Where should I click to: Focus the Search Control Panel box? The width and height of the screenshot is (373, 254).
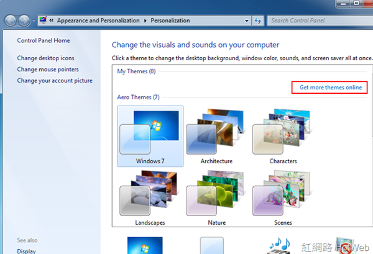click(x=320, y=20)
